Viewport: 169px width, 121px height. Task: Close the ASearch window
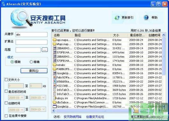[165, 4]
